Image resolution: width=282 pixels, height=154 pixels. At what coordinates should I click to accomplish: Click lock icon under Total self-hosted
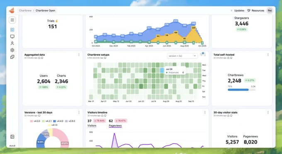click(x=228, y=58)
